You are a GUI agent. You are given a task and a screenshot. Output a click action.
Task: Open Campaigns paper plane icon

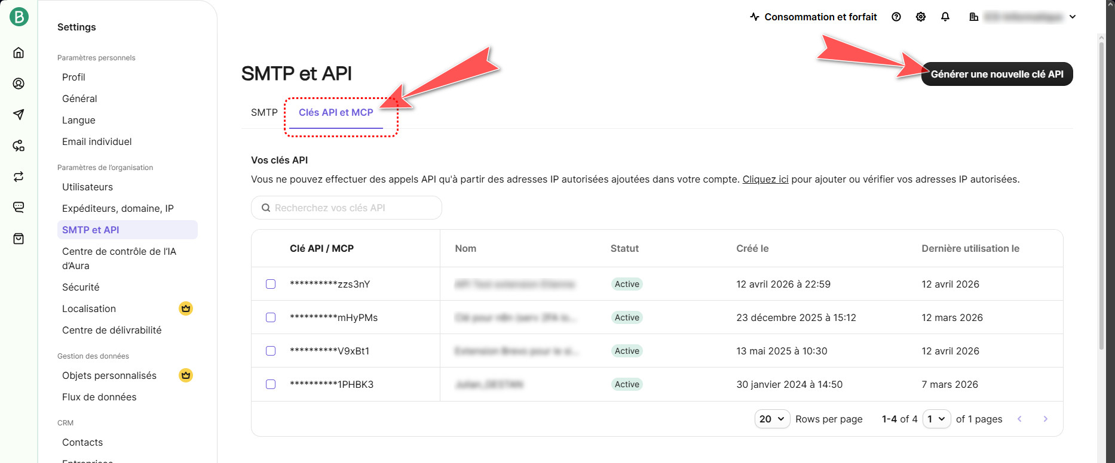pos(19,115)
